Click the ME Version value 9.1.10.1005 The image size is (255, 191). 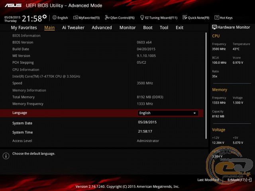(x=146, y=56)
